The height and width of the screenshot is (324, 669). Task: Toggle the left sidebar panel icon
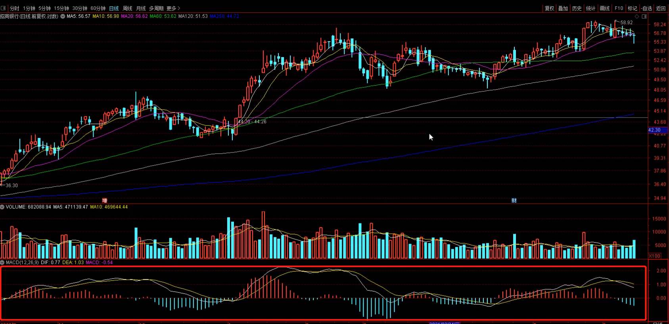pos(4,8)
